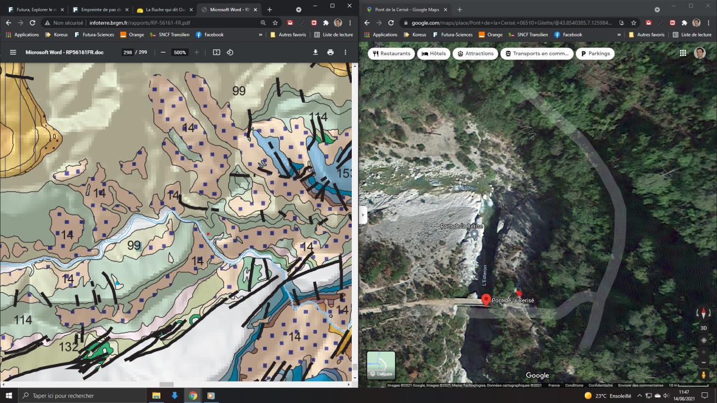
Task: Open Google apps grid in Maps
Action: pos(683,53)
